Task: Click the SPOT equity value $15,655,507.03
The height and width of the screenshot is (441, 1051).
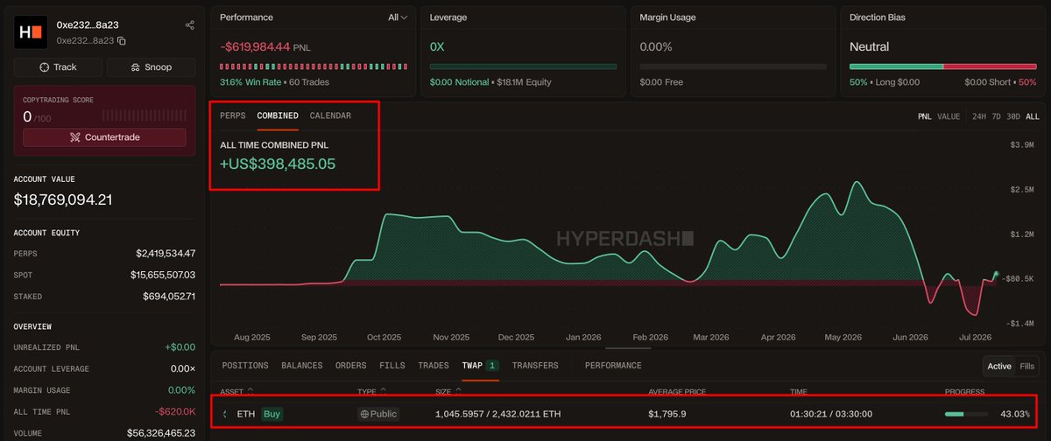Action: click(x=164, y=275)
